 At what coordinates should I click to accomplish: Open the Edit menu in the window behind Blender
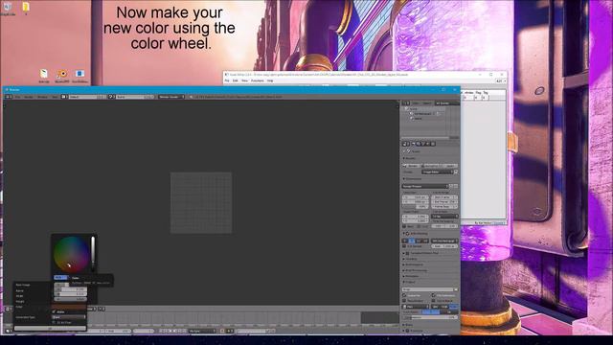236,80
